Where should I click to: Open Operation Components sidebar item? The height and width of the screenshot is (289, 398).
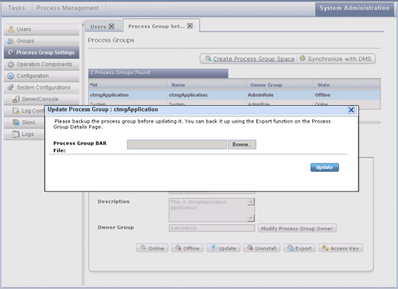[x=41, y=64]
